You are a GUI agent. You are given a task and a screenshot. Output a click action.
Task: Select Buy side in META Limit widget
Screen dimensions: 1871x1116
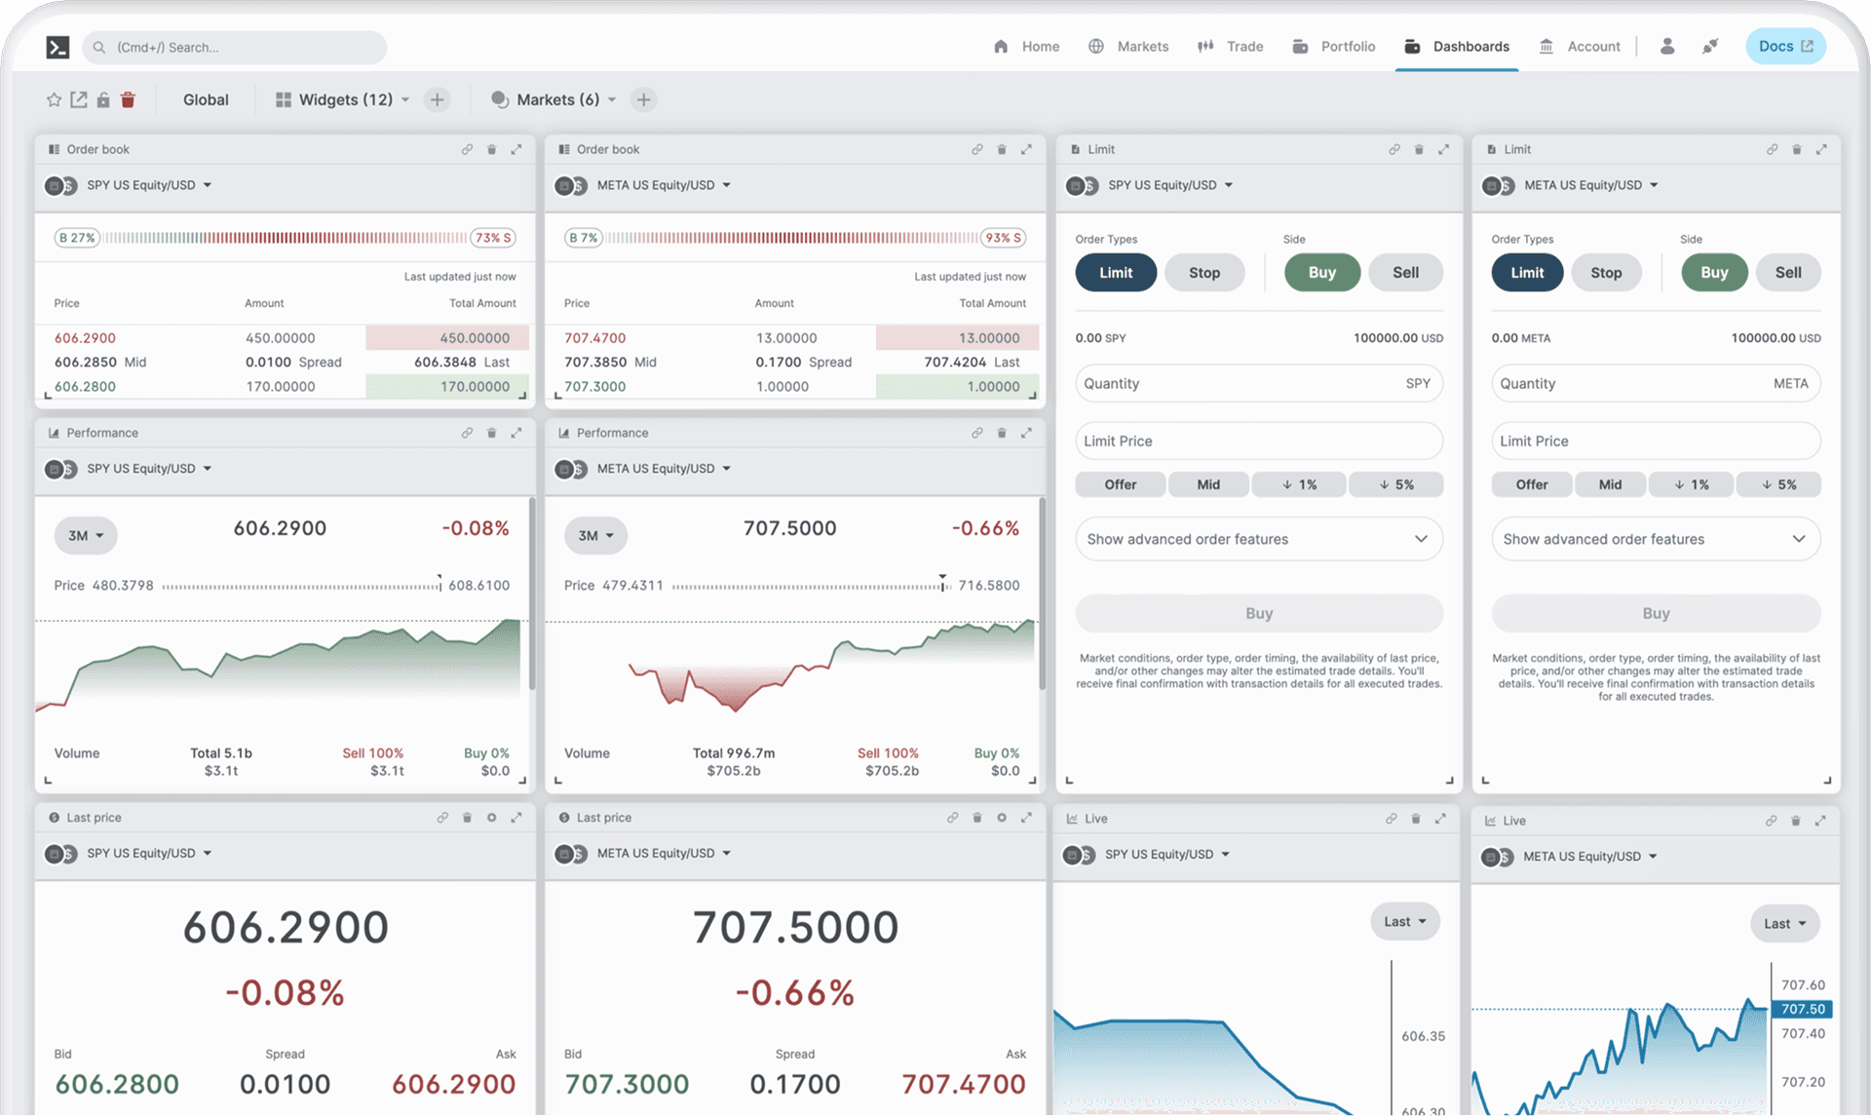pyautogui.click(x=1713, y=273)
